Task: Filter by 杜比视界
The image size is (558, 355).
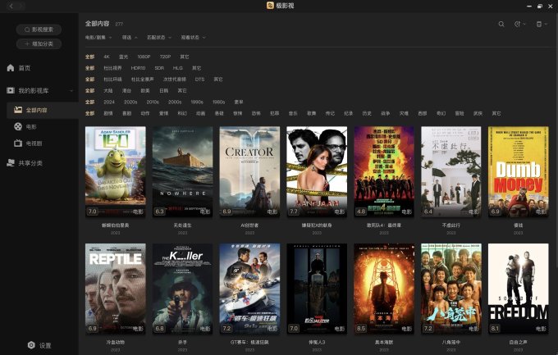Action: (112, 68)
